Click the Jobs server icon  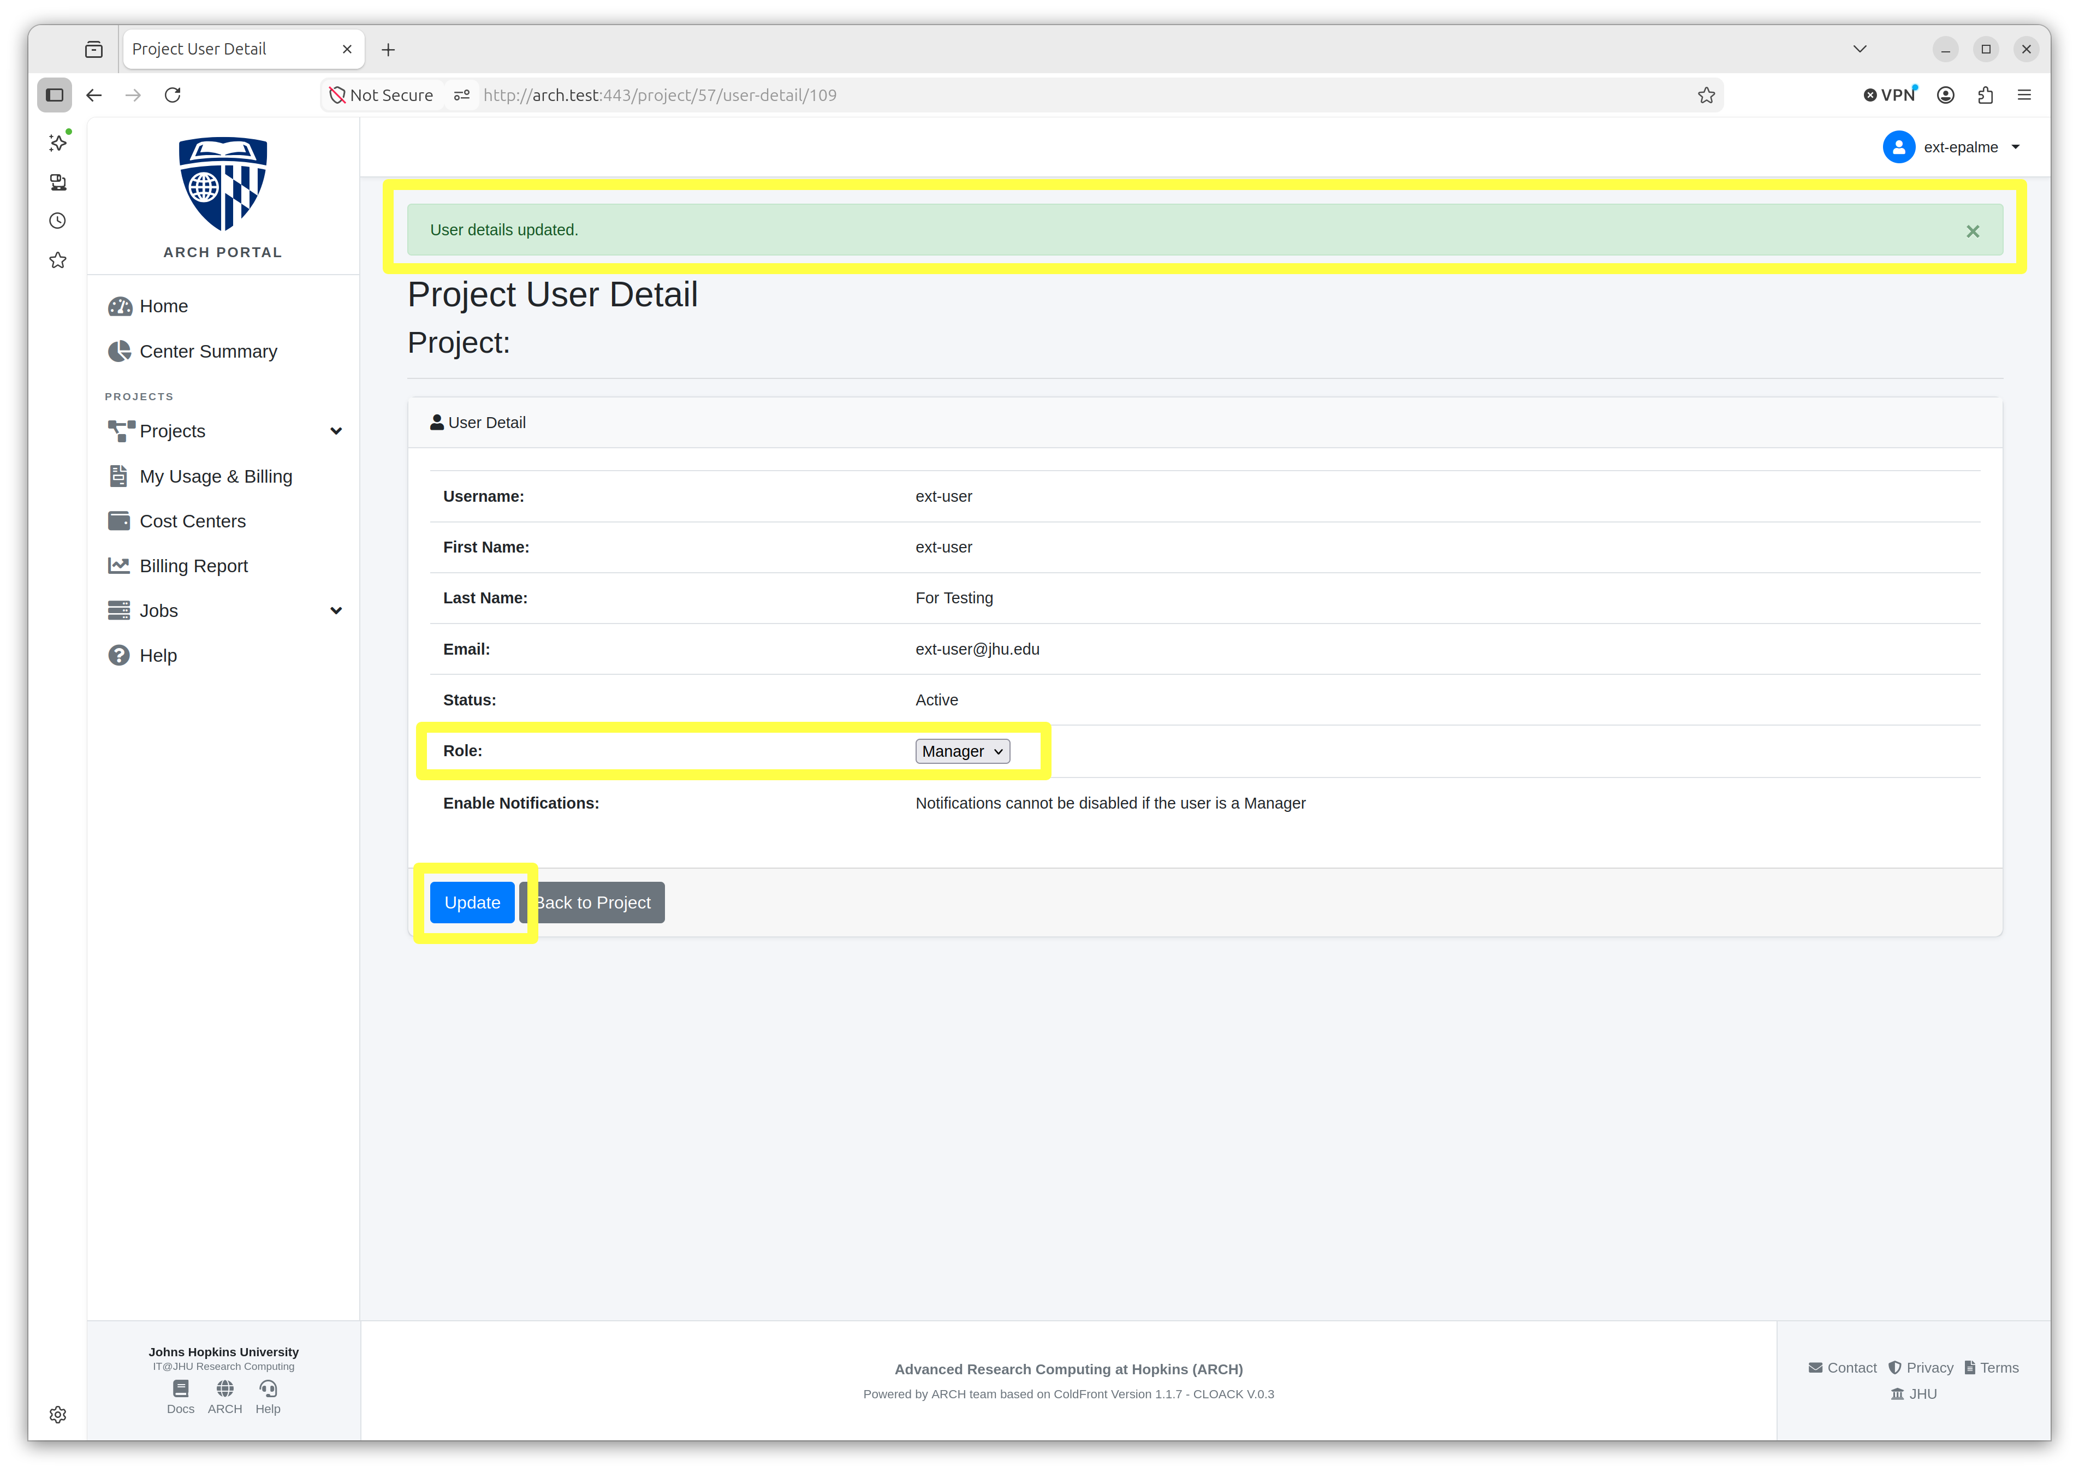[118, 611]
